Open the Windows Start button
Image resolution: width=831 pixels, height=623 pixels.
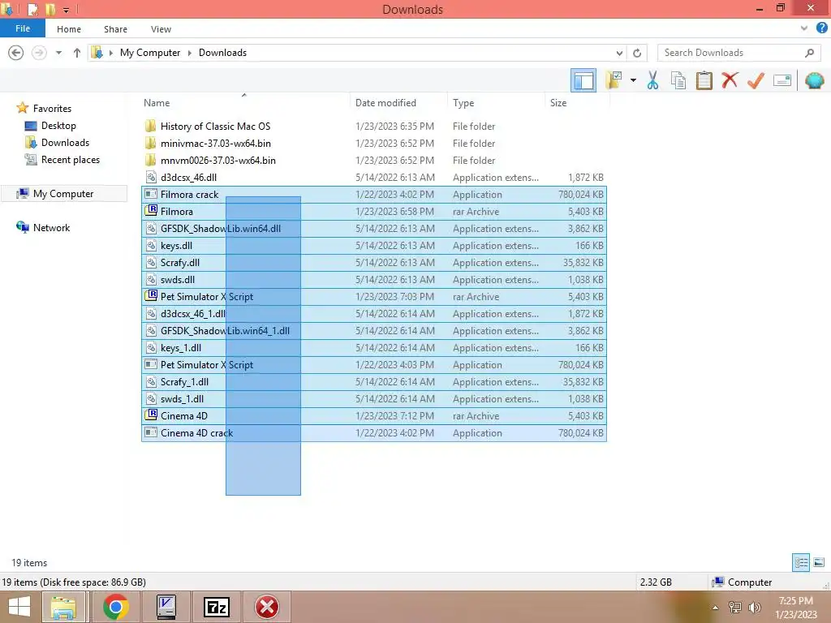tap(19, 607)
